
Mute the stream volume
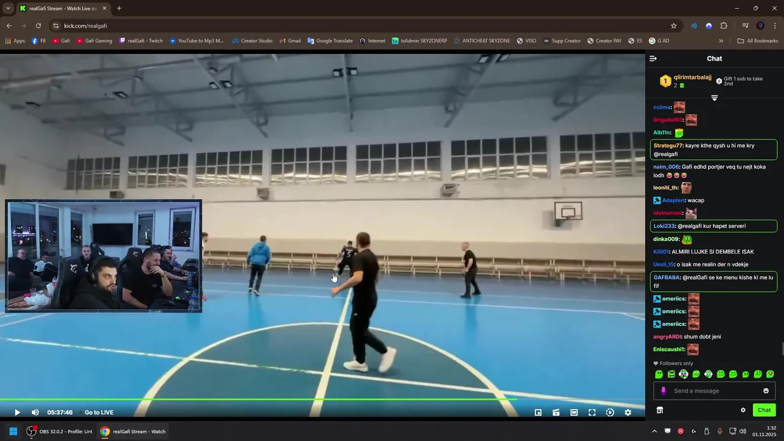pos(35,412)
